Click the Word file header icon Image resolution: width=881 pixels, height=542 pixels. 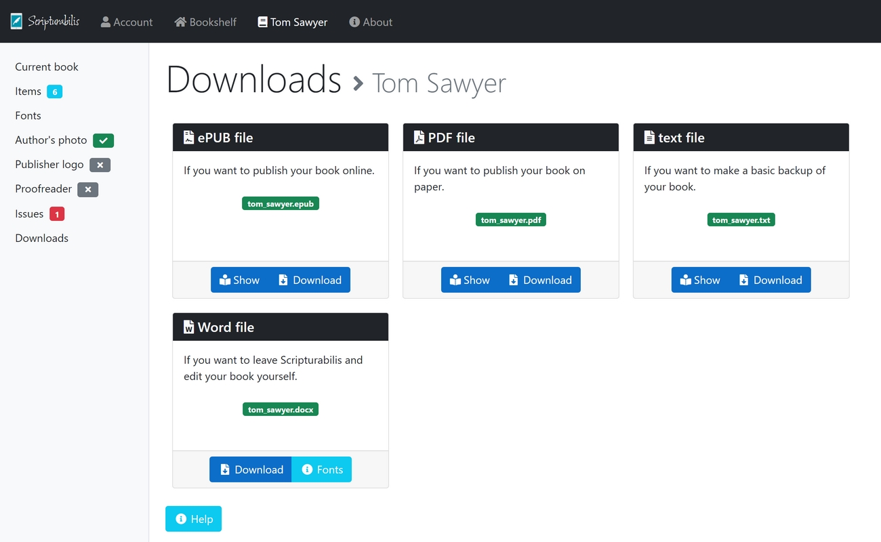click(x=188, y=327)
